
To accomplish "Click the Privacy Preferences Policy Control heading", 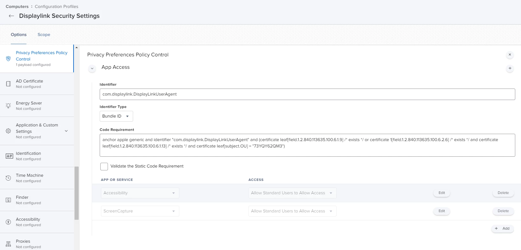I will point(128,55).
